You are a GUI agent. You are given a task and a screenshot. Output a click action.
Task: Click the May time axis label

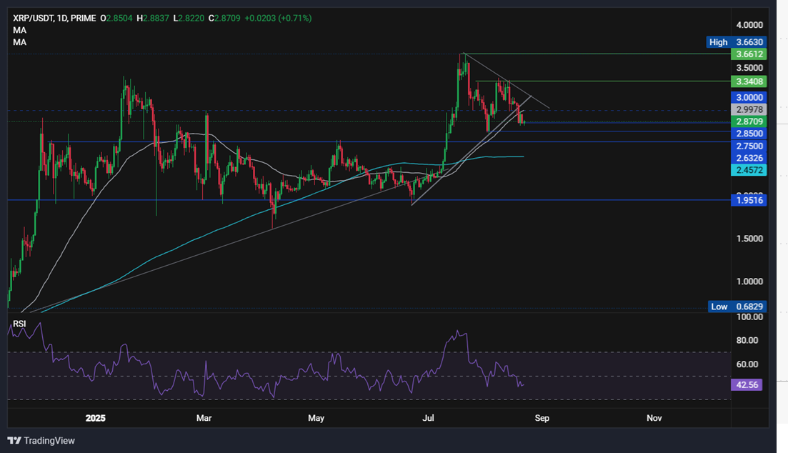click(x=316, y=418)
